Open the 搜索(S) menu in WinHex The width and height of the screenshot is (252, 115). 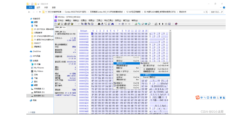(76, 20)
